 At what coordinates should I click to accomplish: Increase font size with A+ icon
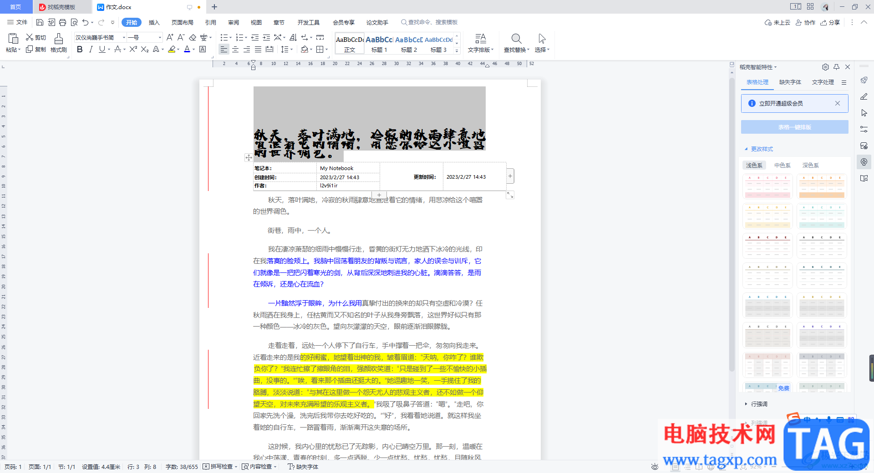click(x=170, y=37)
